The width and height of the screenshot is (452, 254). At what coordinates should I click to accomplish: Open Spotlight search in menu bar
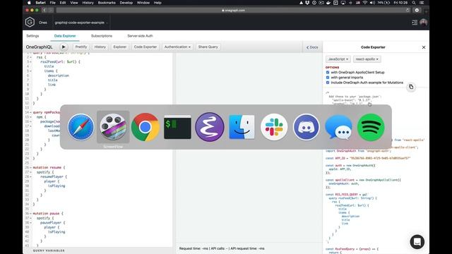tap(414, 3)
